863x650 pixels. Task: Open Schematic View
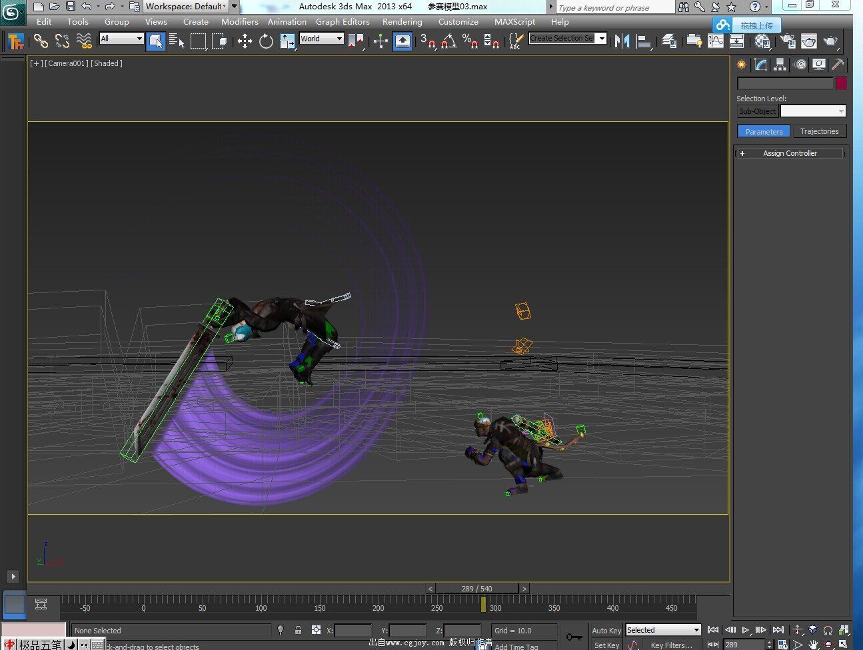click(x=737, y=41)
